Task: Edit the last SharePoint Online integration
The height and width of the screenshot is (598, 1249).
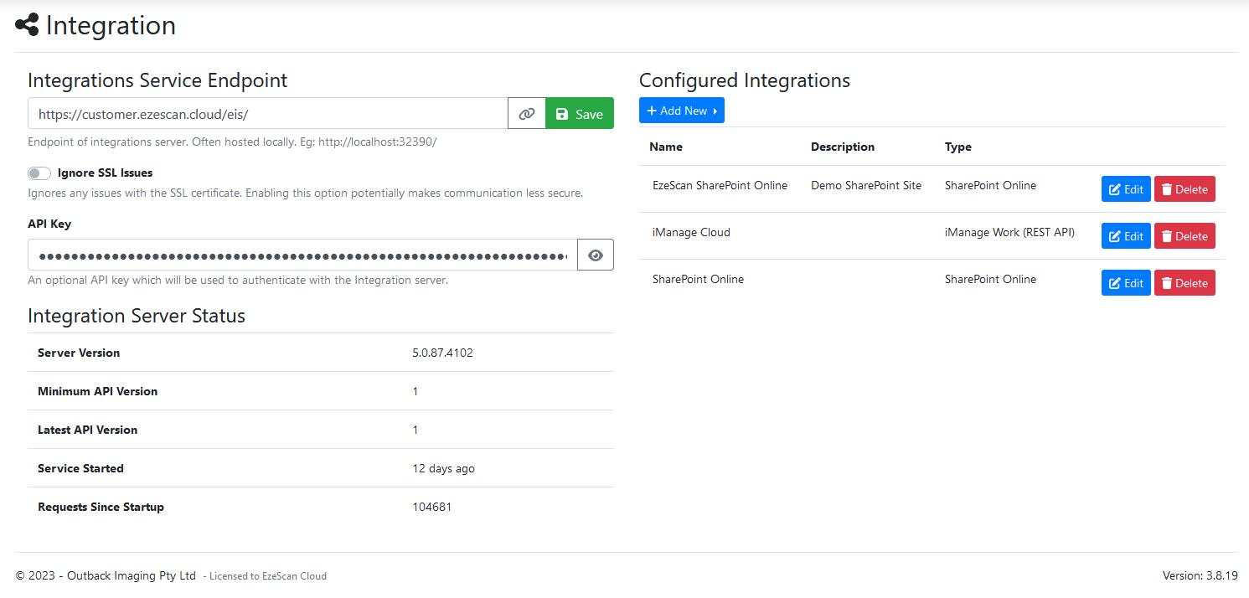Action: pos(1126,283)
